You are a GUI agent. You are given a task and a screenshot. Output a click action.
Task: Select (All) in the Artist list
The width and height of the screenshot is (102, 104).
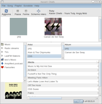[44, 49]
